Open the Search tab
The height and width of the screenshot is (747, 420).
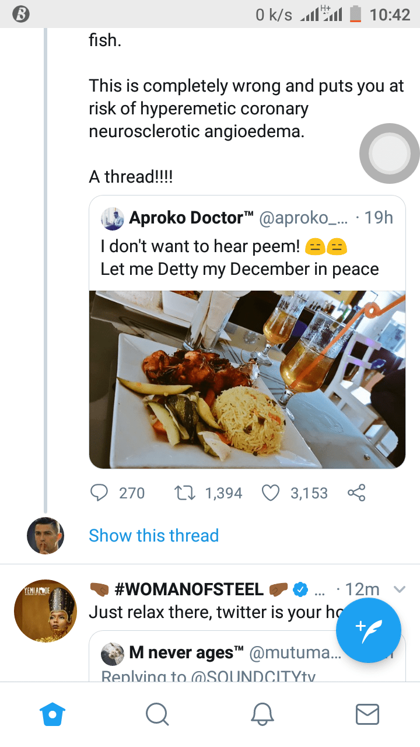(157, 714)
